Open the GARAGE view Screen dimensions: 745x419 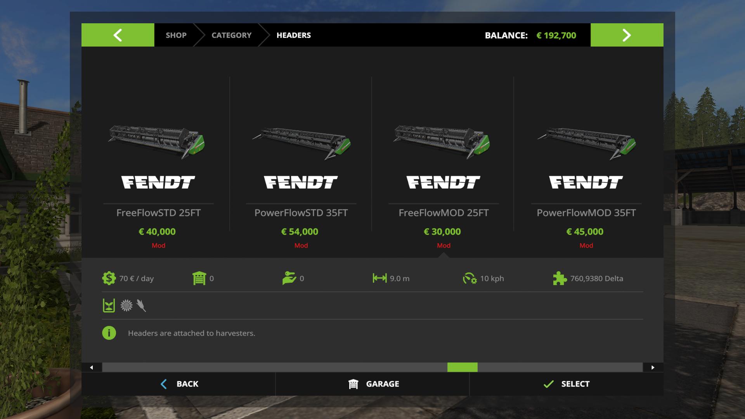(x=372, y=384)
